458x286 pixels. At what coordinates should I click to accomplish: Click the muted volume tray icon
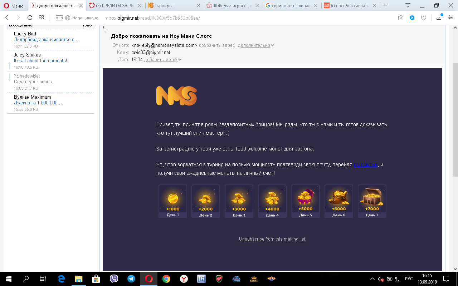coord(381,279)
